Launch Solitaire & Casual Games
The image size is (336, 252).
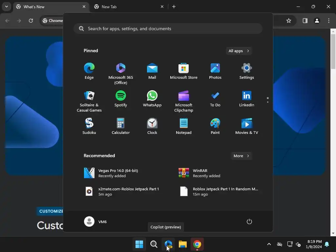89,101
